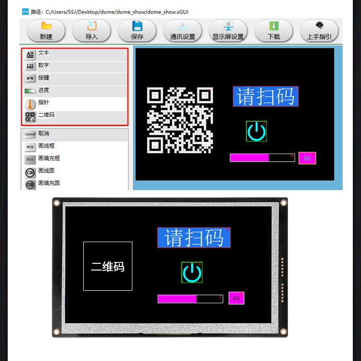Select the 指针 pointer widget icon
Viewport: 361px width, 361px height.
[x=30, y=104]
